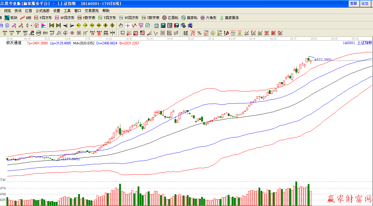Open the 设置 settings menu
Viewport: 373px width, 206px height.
pyautogui.click(x=57, y=11)
